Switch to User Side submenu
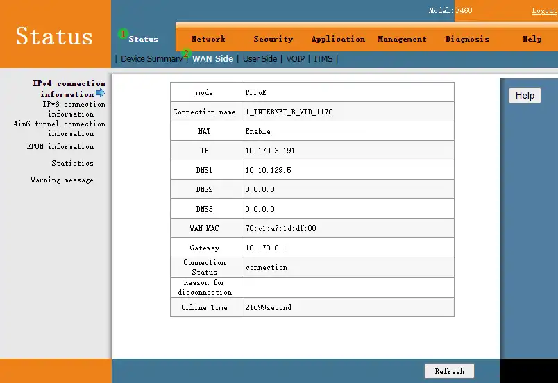Image resolution: width=558 pixels, height=383 pixels. 260,59
